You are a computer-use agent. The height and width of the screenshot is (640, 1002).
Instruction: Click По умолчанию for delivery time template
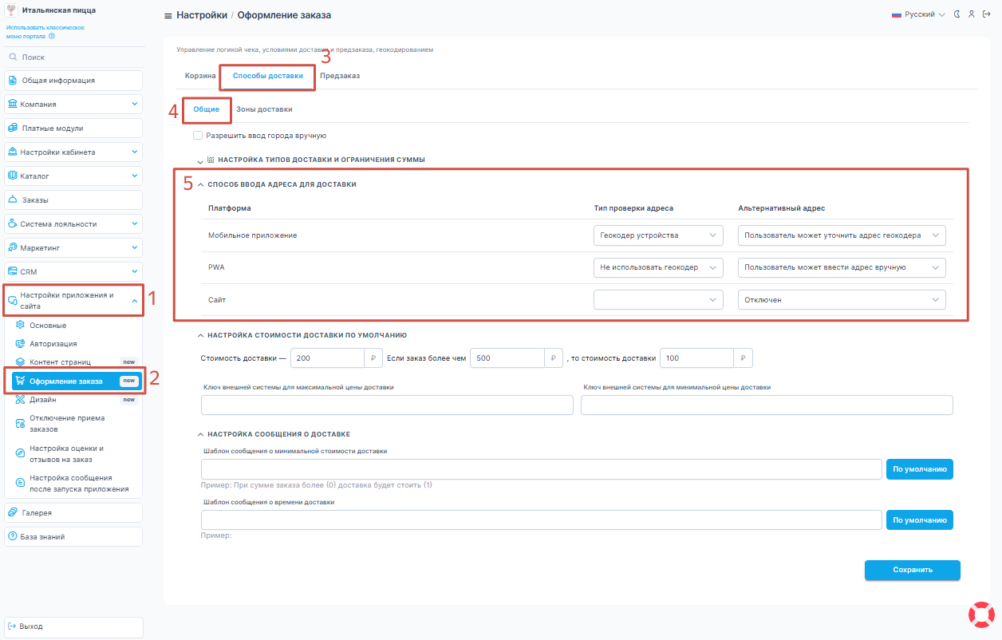(x=919, y=520)
